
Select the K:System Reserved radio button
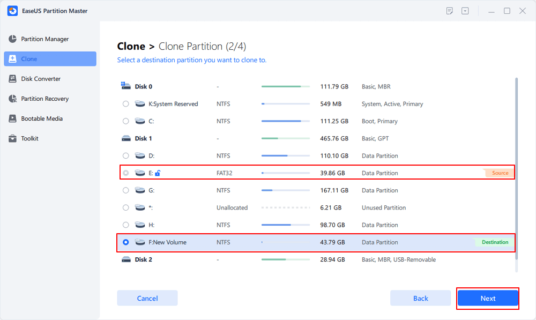[x=126, y=103]
